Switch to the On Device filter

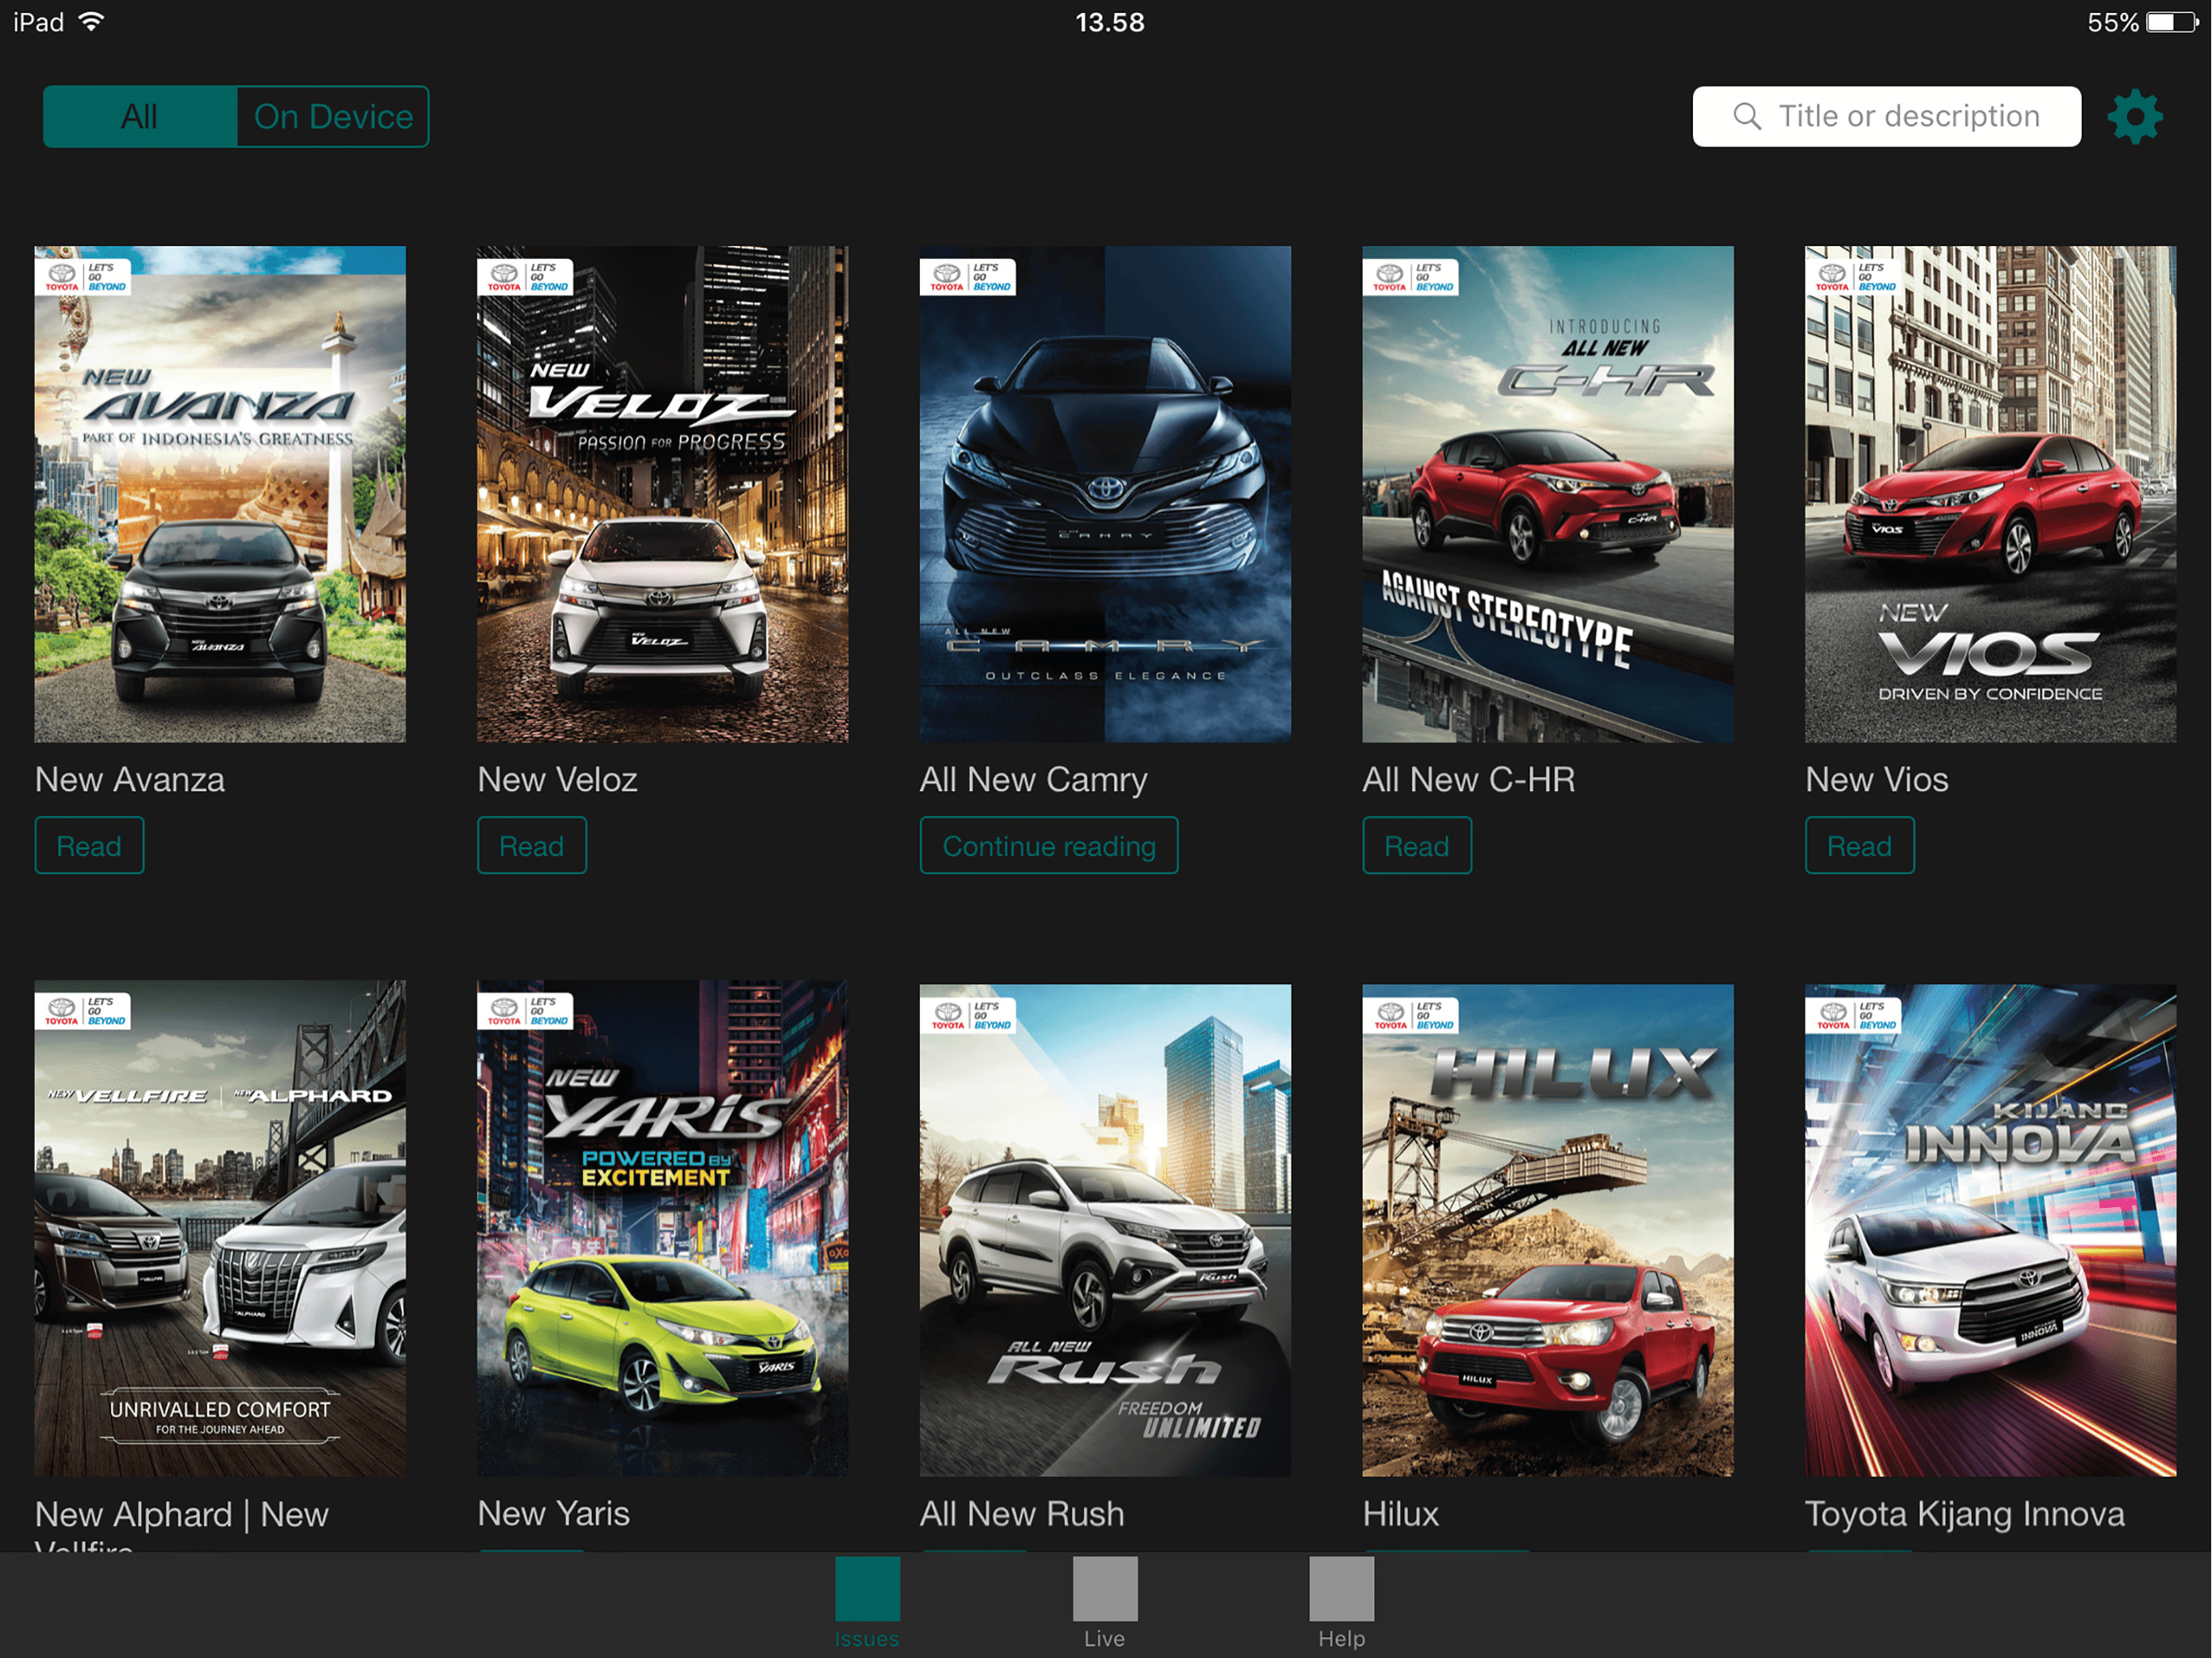tap(333, 117)
